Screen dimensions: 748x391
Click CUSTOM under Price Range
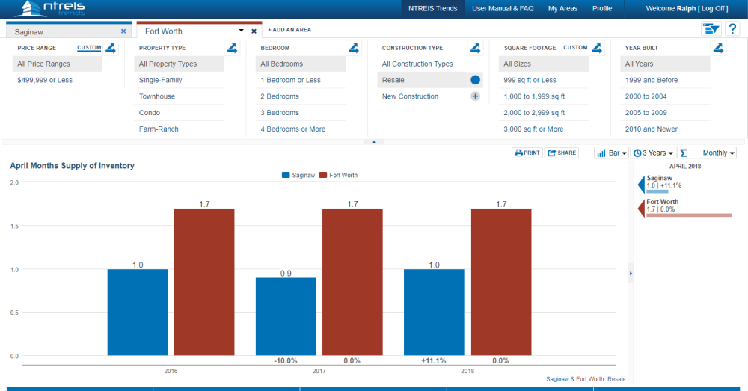tap(89, 48)
